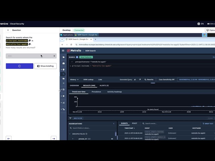The width and height of the screenshot is (215, 161).
Task: Click the browser address bar
Action: click(145, 45)
